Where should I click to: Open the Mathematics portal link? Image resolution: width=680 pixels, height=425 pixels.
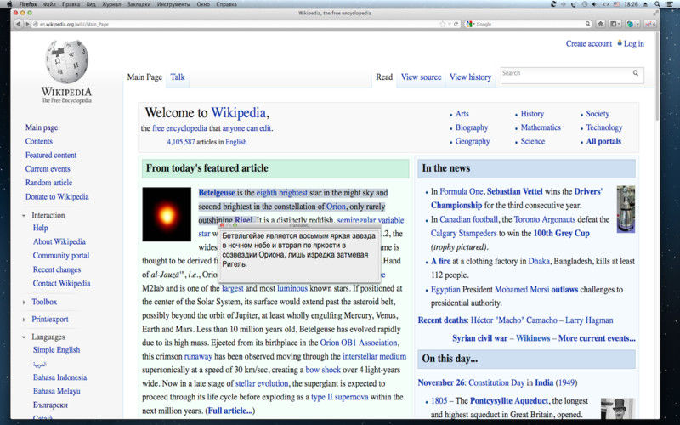tap(541, 127)
